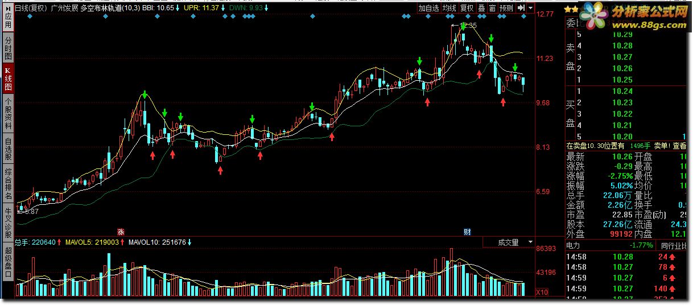
Task: Click the UPR: 11.37 value
Action: click(x=201, y=8)
